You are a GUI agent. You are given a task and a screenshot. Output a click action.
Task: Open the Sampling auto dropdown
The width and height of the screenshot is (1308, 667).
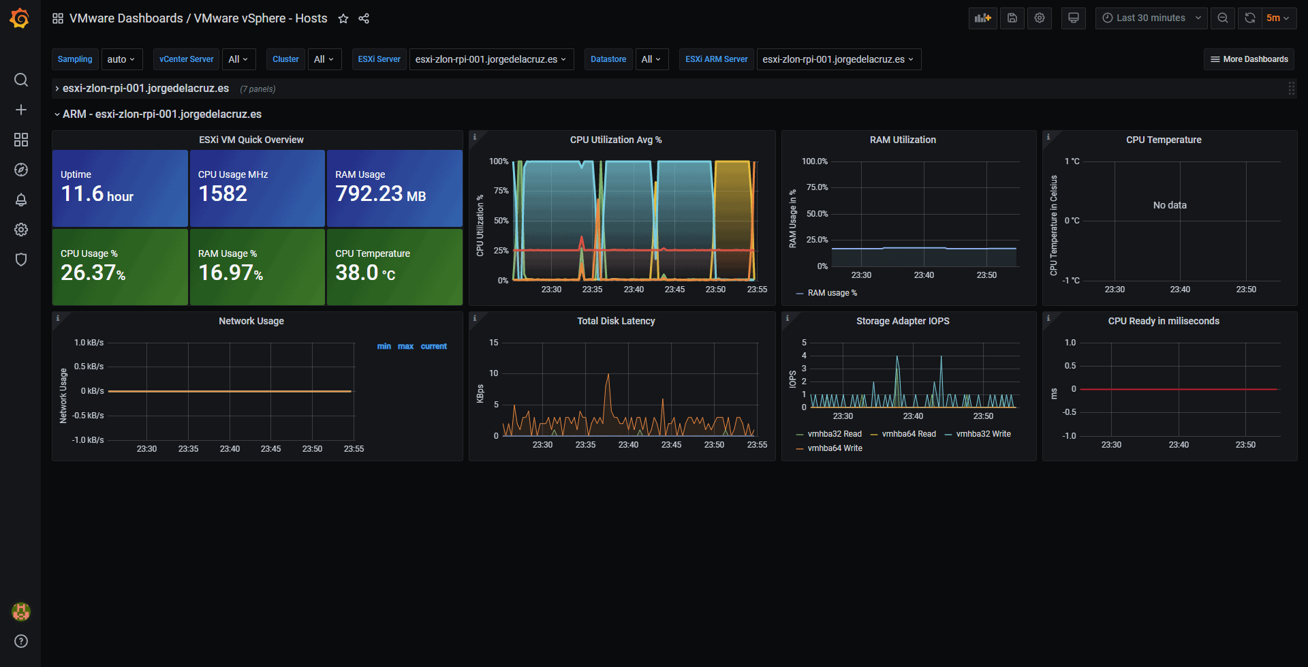click(x=122, y=59)
